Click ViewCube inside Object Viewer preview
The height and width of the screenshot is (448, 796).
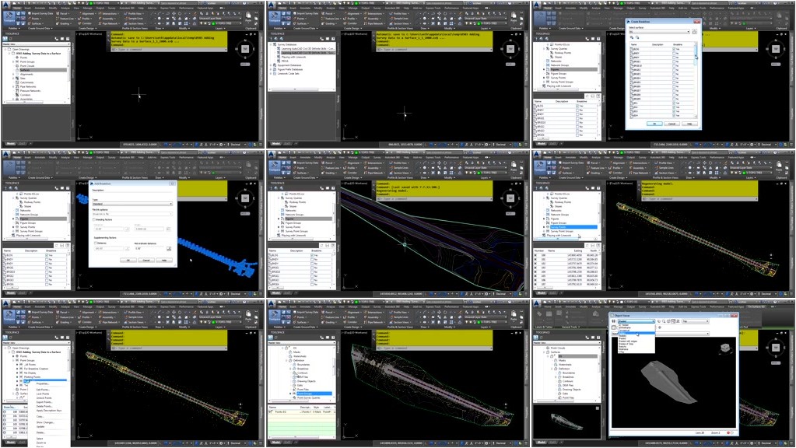725,347
